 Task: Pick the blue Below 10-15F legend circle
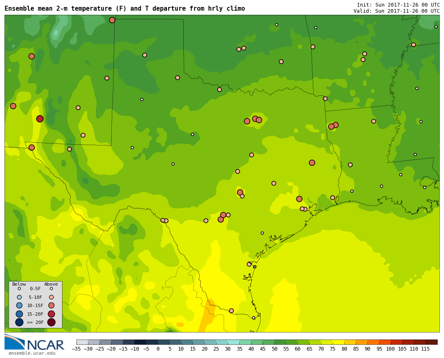click(19, 306)
